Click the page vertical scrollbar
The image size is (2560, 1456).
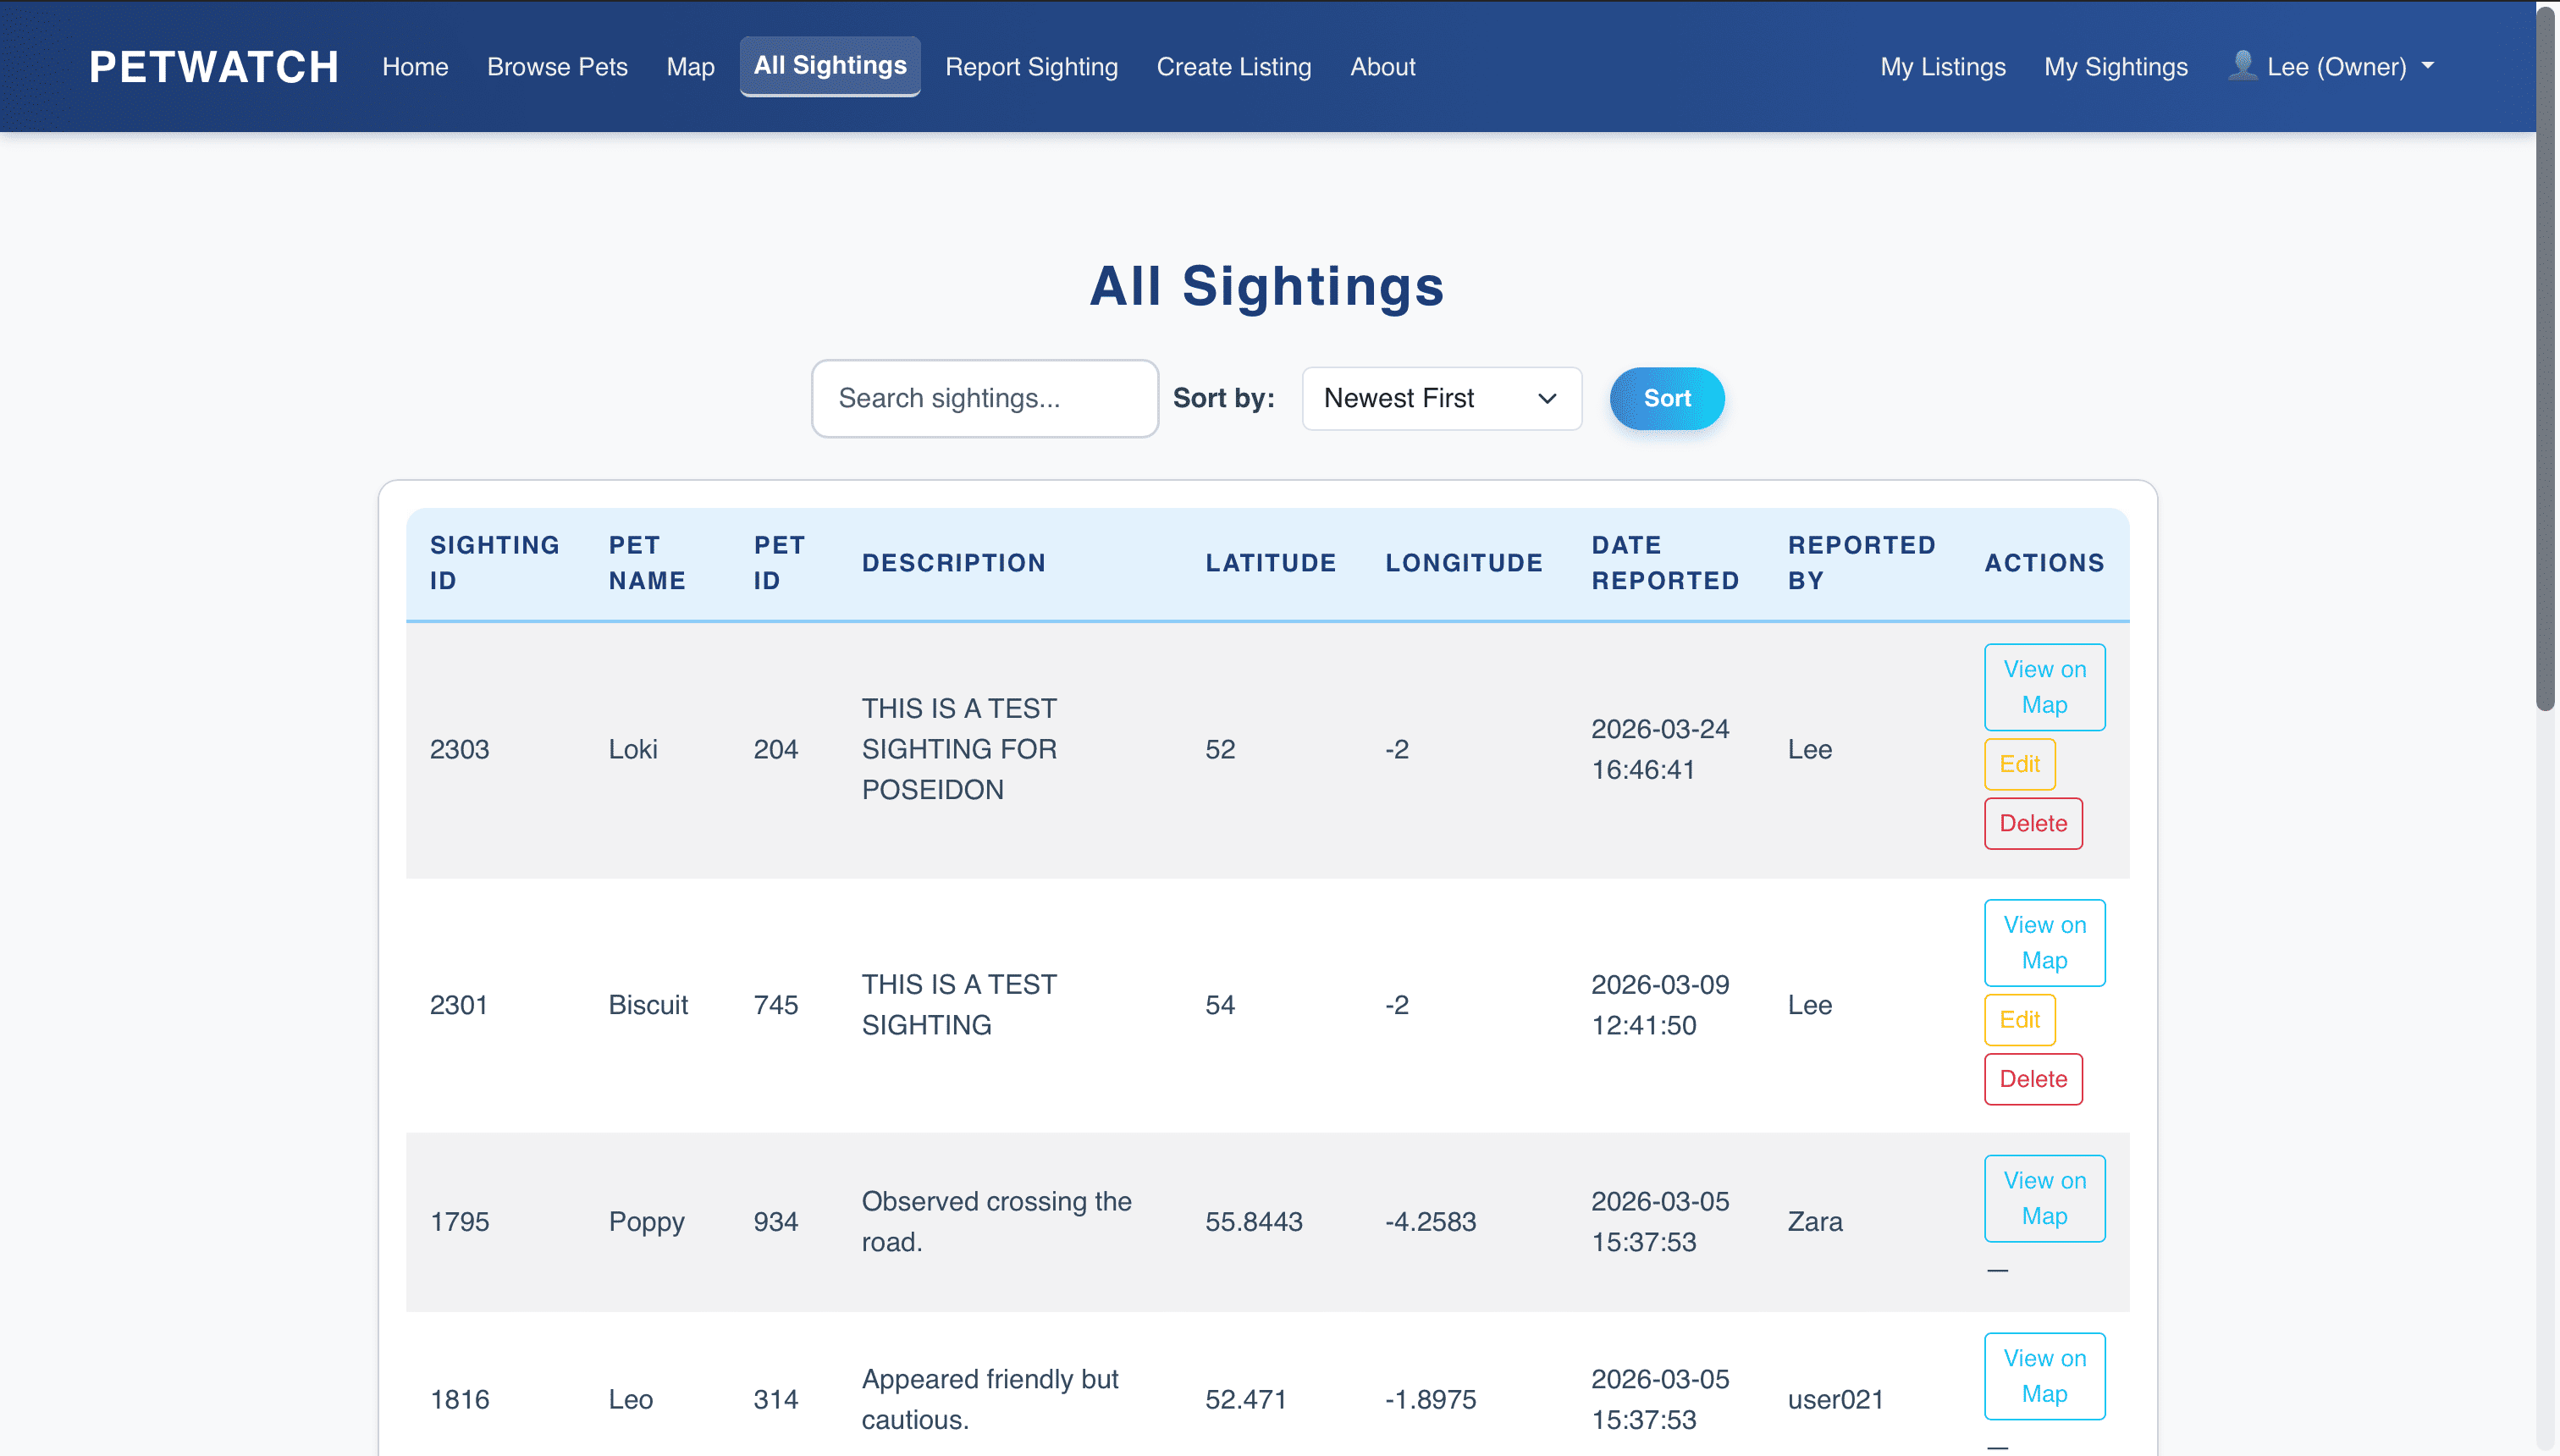(2546, 360)
